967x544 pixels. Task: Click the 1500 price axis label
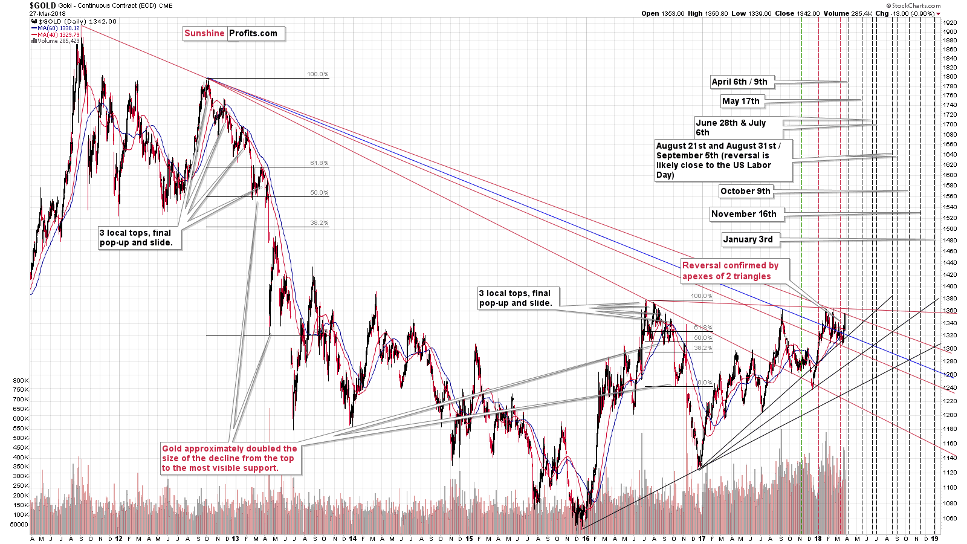pyautogui.click(x=949, y=229)
